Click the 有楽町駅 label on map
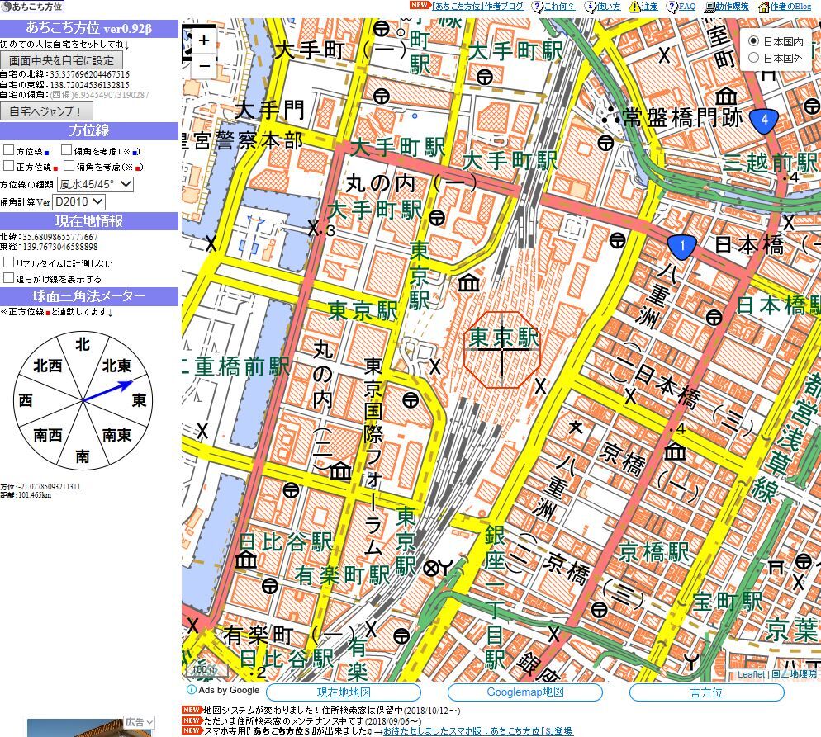This screenshot has width=821, height=737. pos(343,575)
